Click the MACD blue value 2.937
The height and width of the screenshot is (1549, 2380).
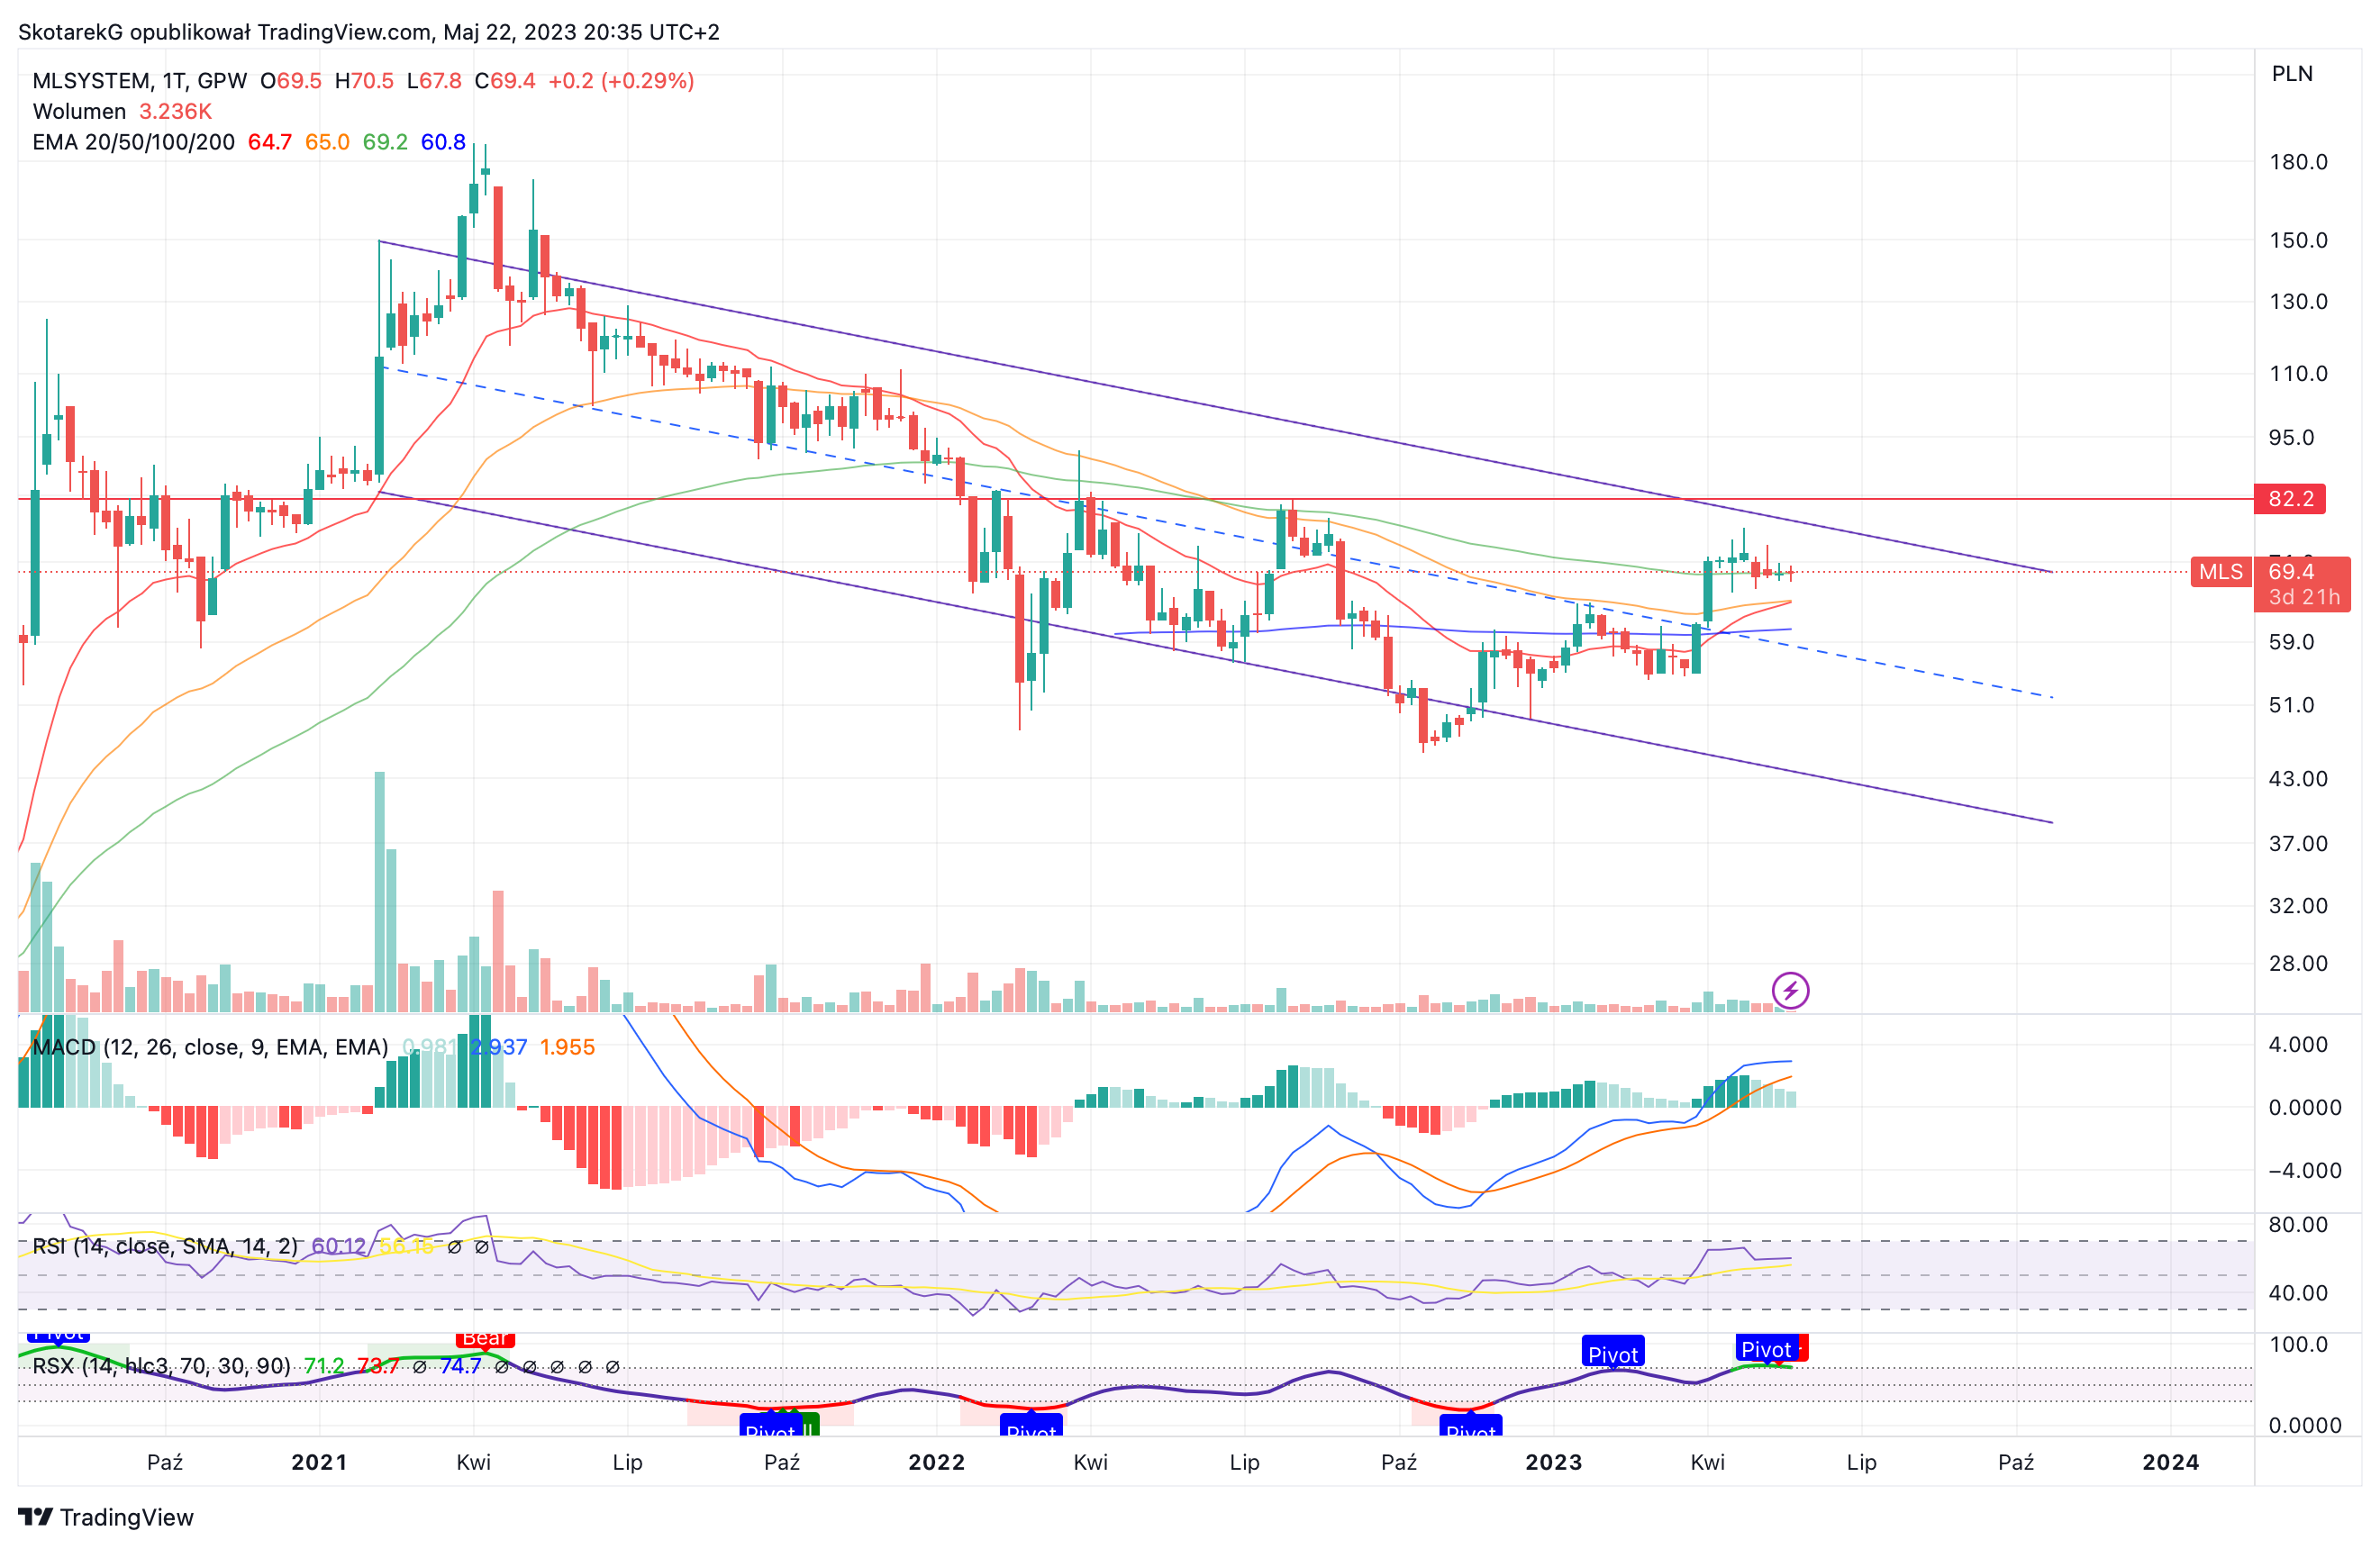click(499, 1047)
